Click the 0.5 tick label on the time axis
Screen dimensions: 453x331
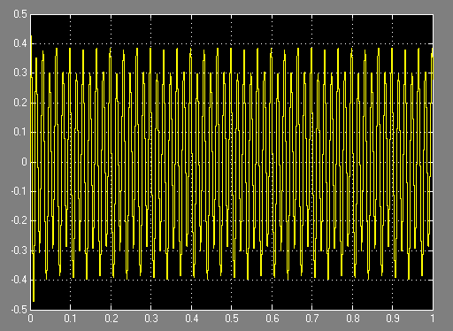tap(232, 319)
